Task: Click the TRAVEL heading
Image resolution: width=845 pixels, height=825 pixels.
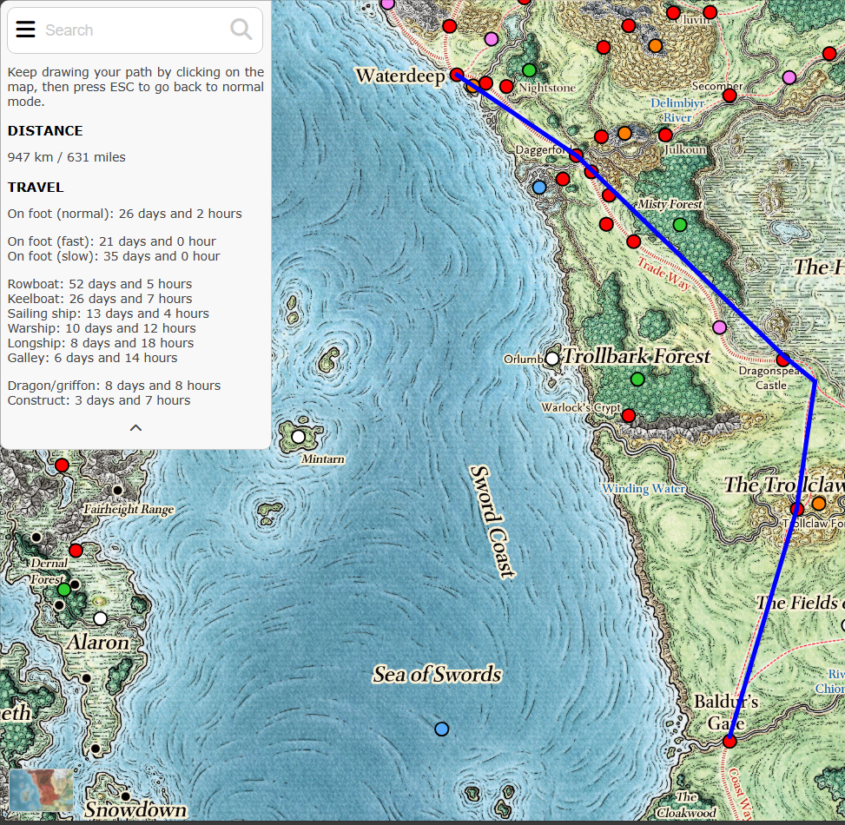Action: 36,188
